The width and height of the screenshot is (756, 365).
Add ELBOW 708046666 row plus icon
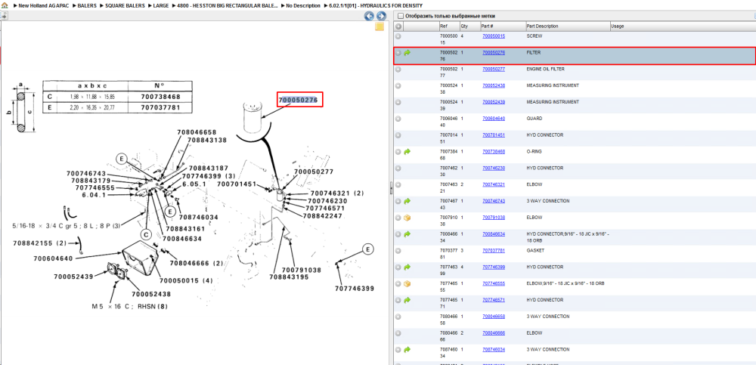(x=398, y=333)
